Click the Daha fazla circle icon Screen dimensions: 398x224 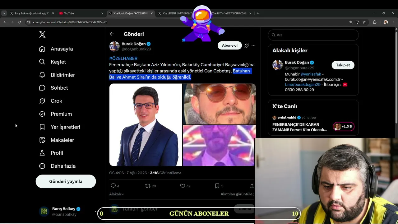pyautogui.click(x=42, y=166)
